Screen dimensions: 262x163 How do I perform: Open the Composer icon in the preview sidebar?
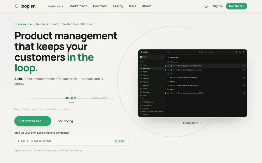[x=141, y=92]
